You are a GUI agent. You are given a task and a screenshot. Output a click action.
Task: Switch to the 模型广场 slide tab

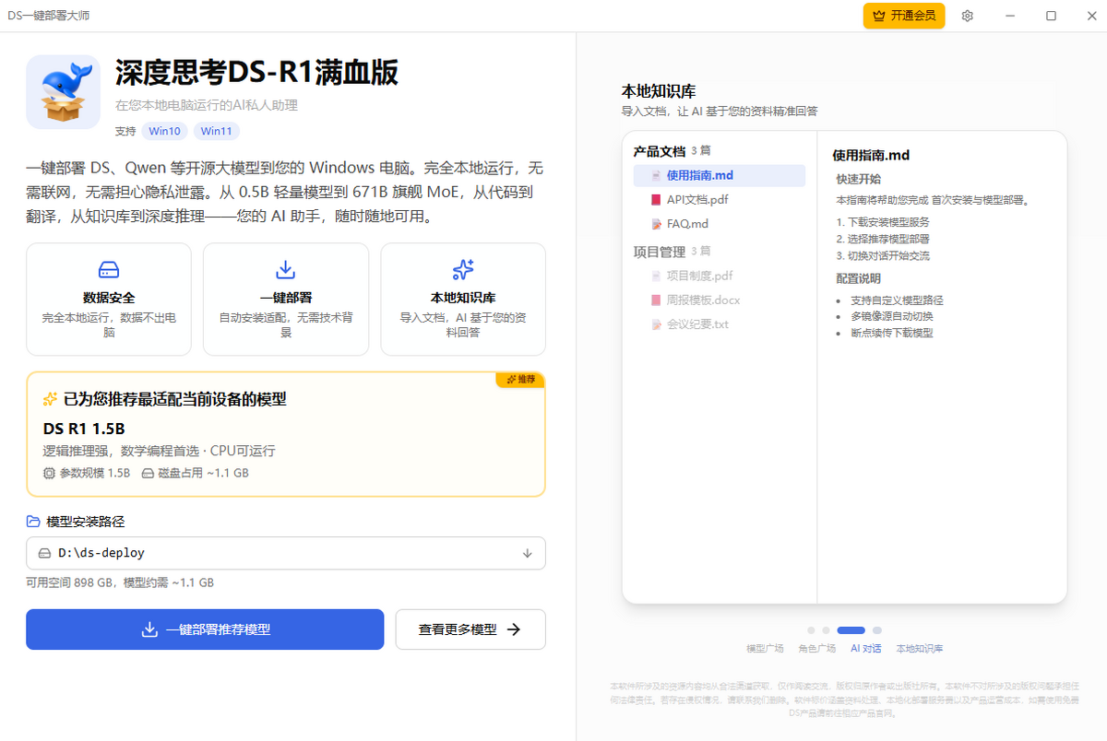click(765, 649)
